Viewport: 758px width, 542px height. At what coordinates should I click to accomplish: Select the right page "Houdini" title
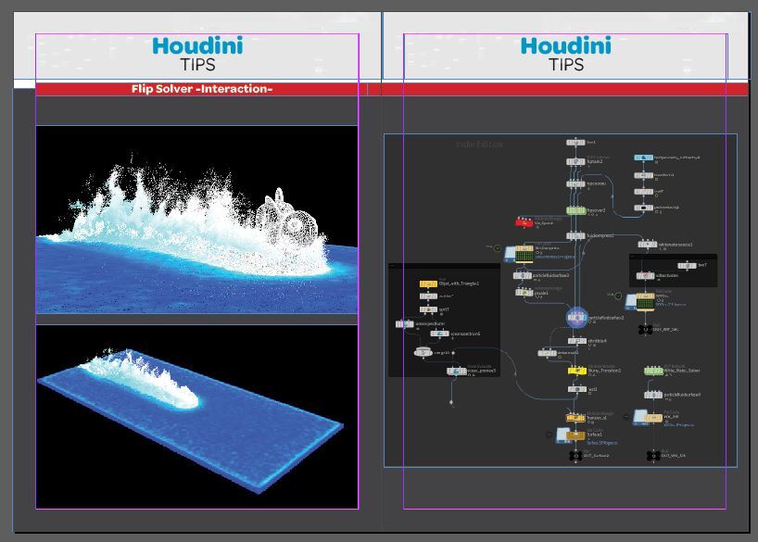(x=565, y=46)
